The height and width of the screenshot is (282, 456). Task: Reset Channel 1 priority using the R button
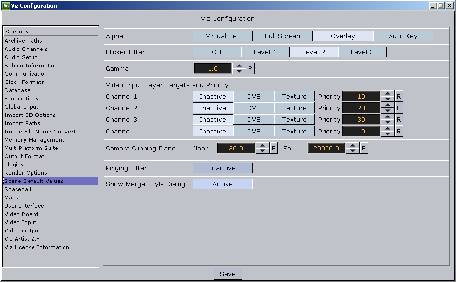pos(398,96)
